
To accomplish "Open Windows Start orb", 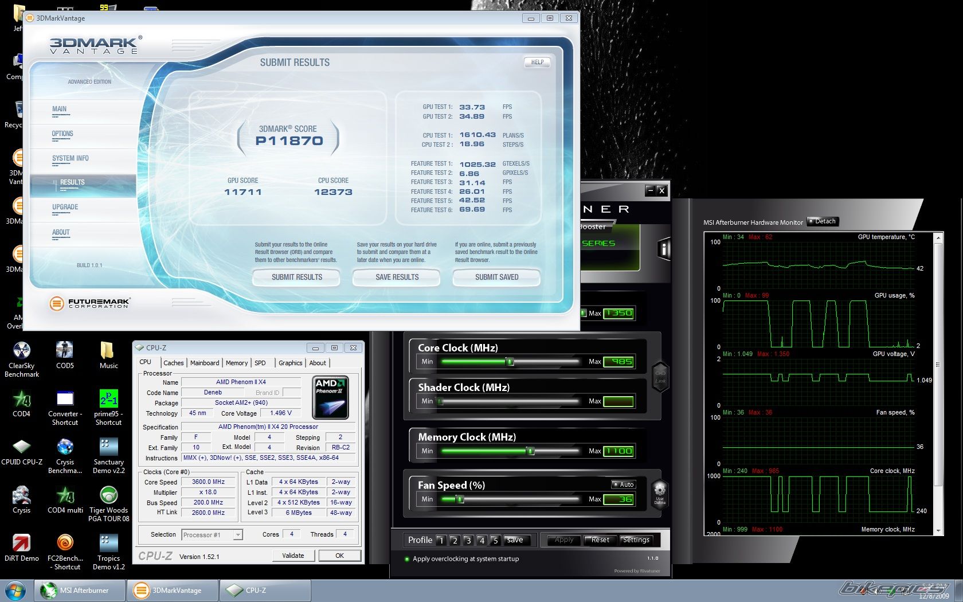I will (x=15, y=591).
